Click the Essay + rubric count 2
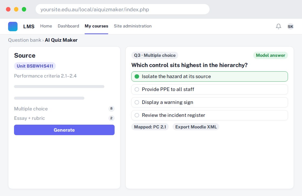This screenshot has width=302, height=196. pyautogui.click(x=111, y=118)
